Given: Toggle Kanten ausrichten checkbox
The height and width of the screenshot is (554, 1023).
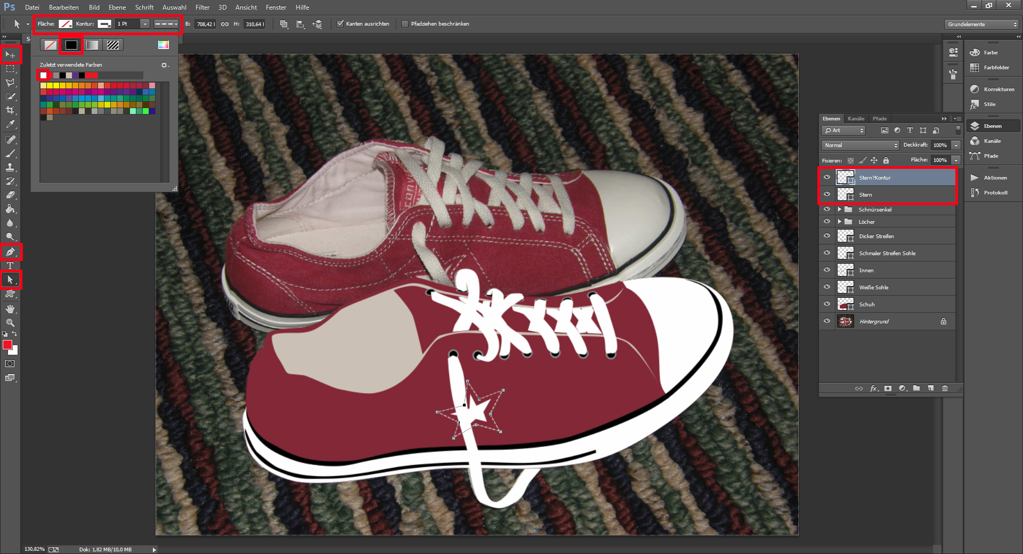Looking at the screenshot, I should coord(340,24).
